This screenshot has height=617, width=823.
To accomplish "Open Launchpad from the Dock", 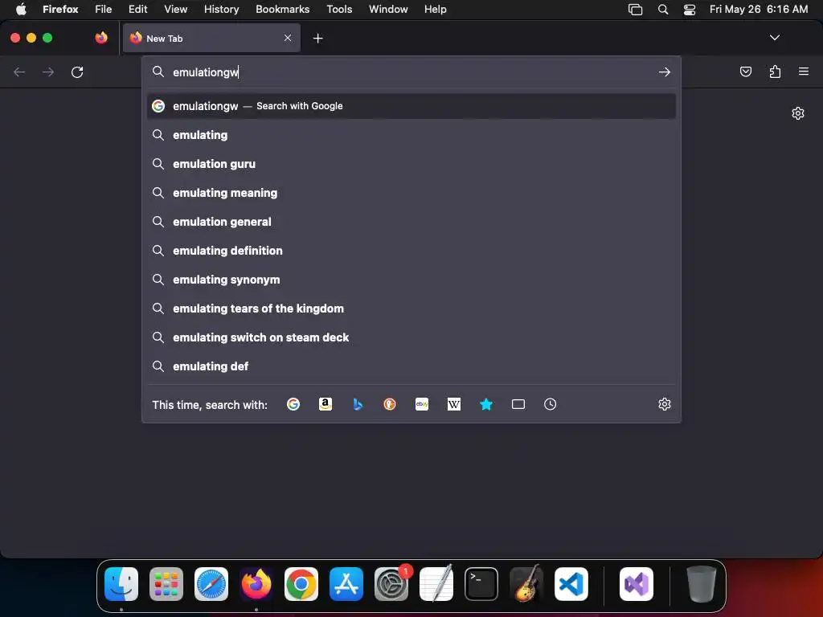I will (166, 584).
